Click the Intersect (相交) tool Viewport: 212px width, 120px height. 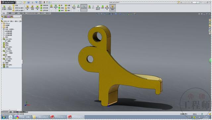[68, 8]
